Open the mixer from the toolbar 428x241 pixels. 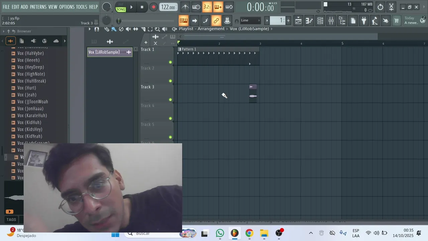coord(331,21)
